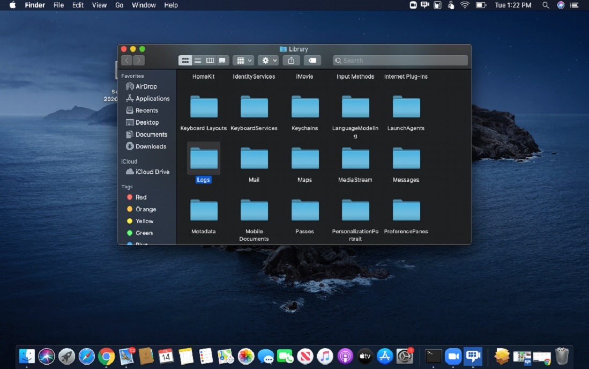
Task: Switch to column view
Action: [210, 61]
